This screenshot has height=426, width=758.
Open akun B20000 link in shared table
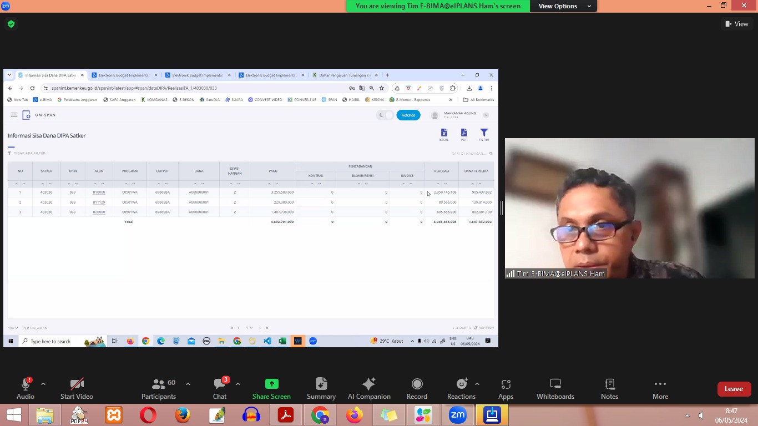(99, 212)
